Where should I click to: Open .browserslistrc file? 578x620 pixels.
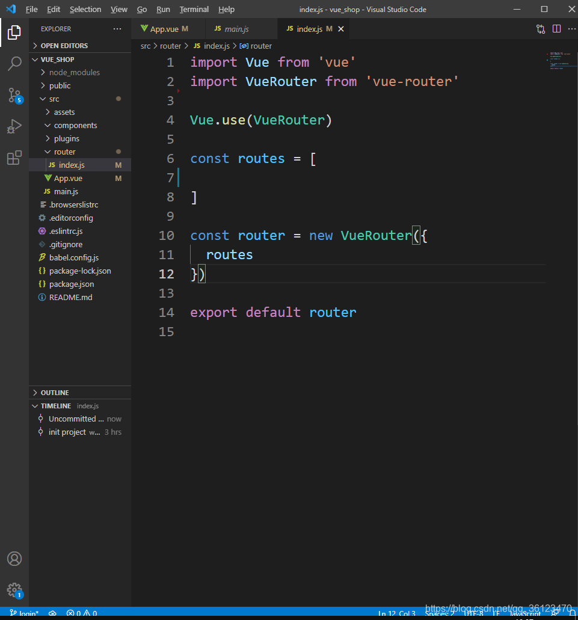point(80,204)
